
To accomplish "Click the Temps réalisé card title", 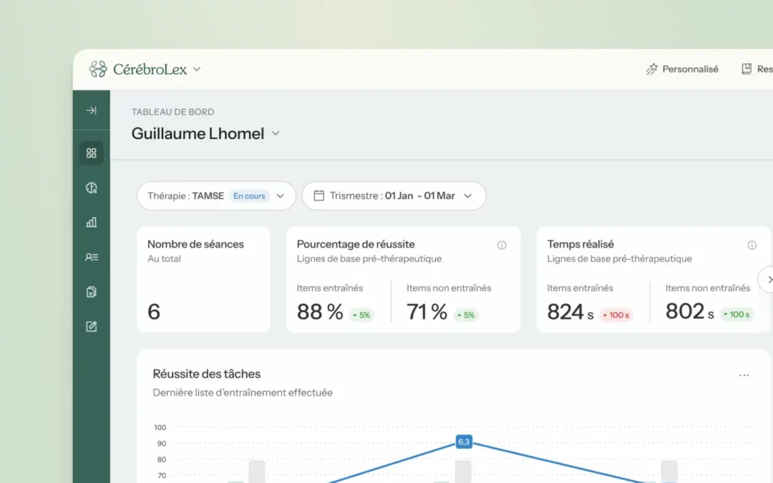I will [x=580, y=244].
